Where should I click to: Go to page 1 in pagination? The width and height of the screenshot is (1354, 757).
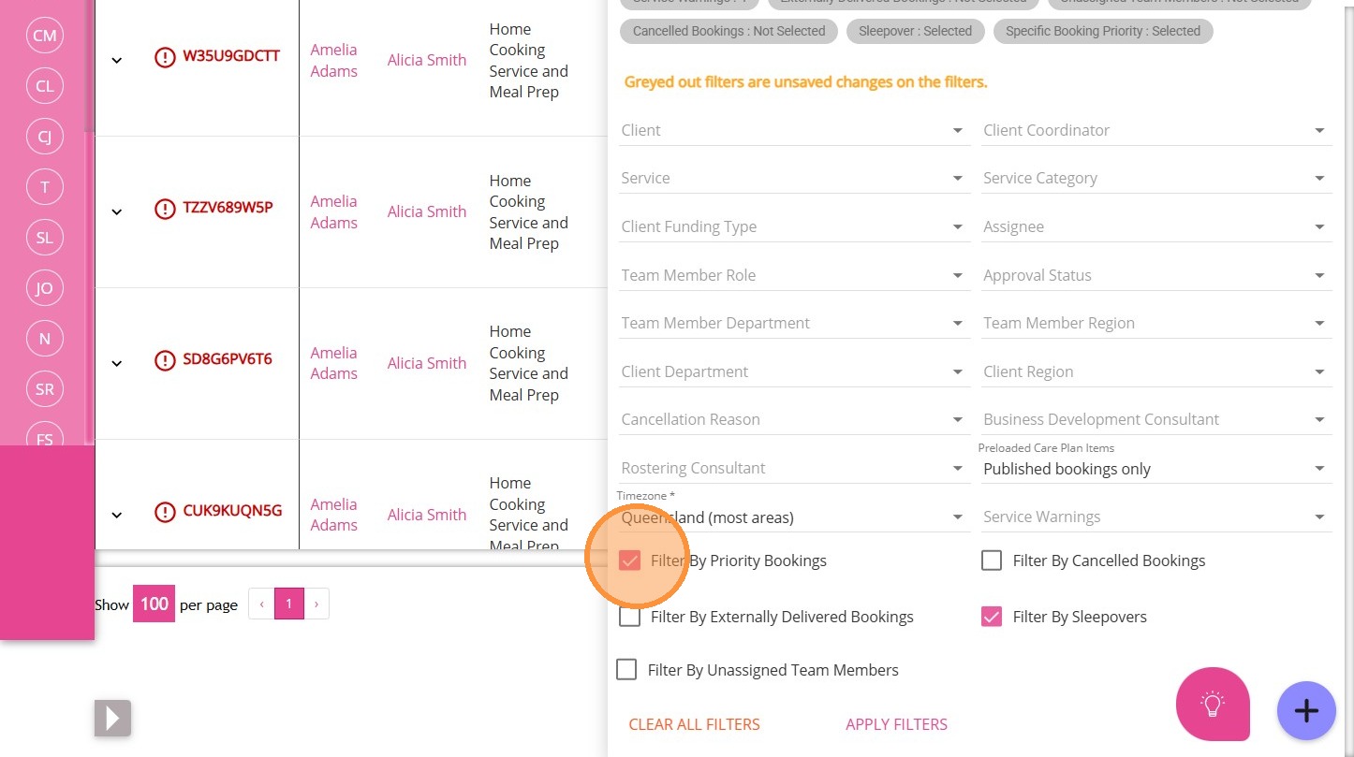tap(289, 604)
